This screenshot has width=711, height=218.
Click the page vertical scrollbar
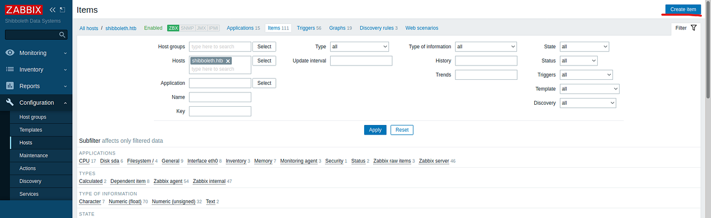point(708,51)
